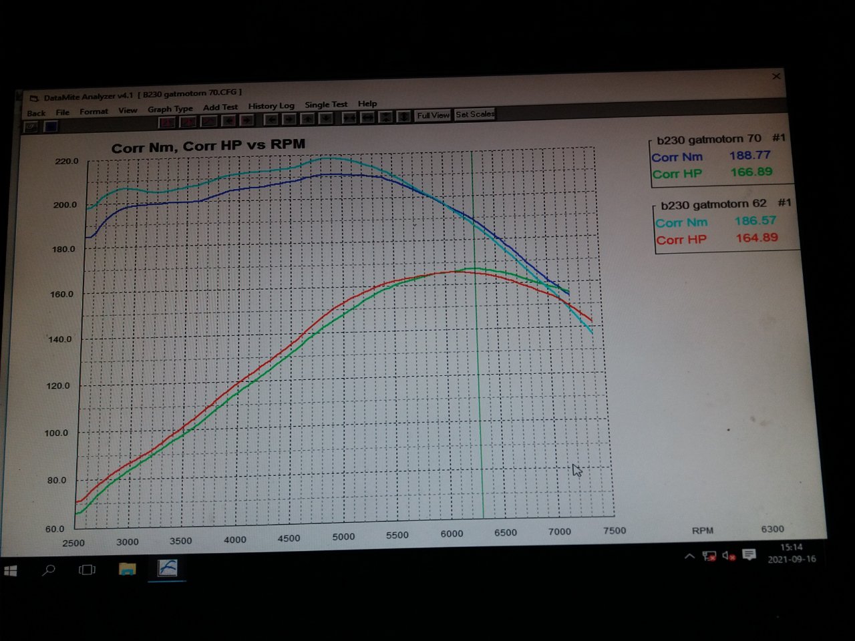
Task: Open the View menu
Action: (x=128, y=110)
